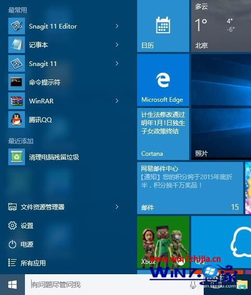Open the Xbox tile with avatars

point(163,242)
